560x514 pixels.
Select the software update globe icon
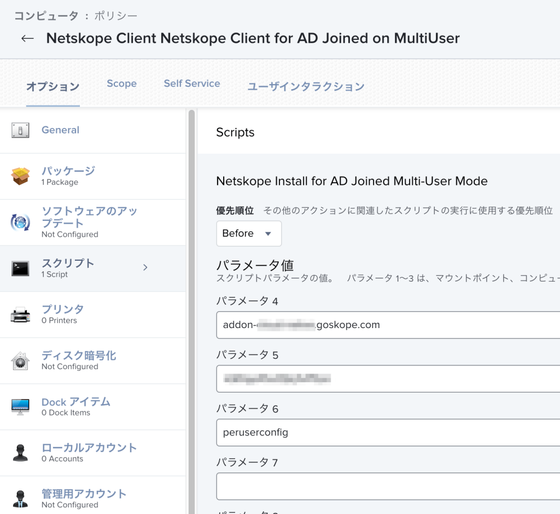click(20, 222)
